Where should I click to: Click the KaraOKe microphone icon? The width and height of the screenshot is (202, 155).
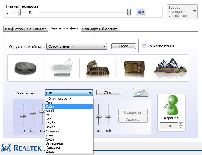click(x=171, y=106)
